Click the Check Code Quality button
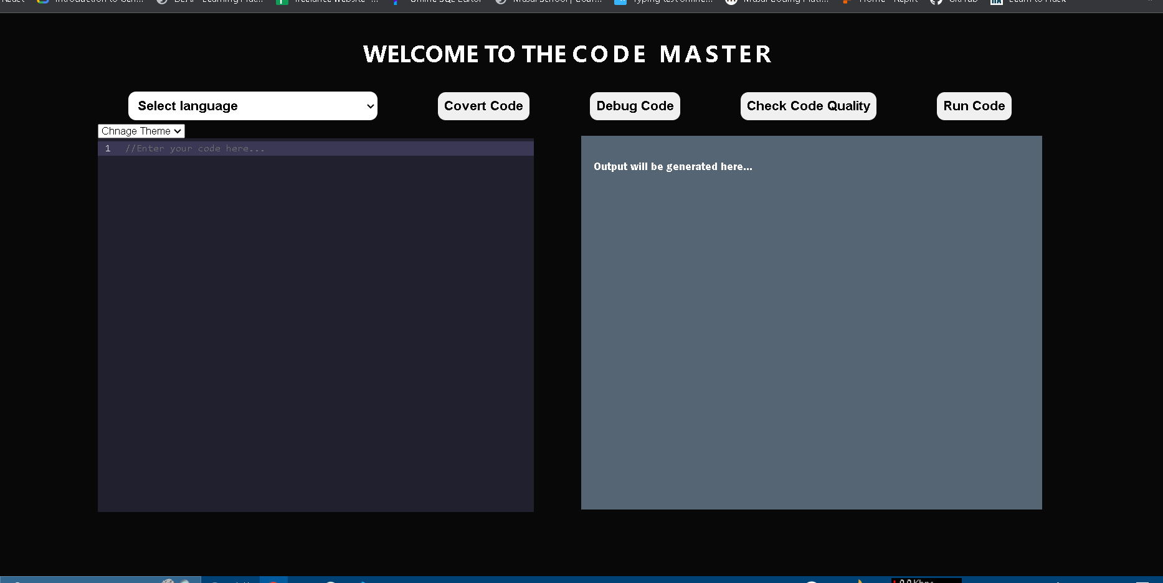 coord(808,106)
